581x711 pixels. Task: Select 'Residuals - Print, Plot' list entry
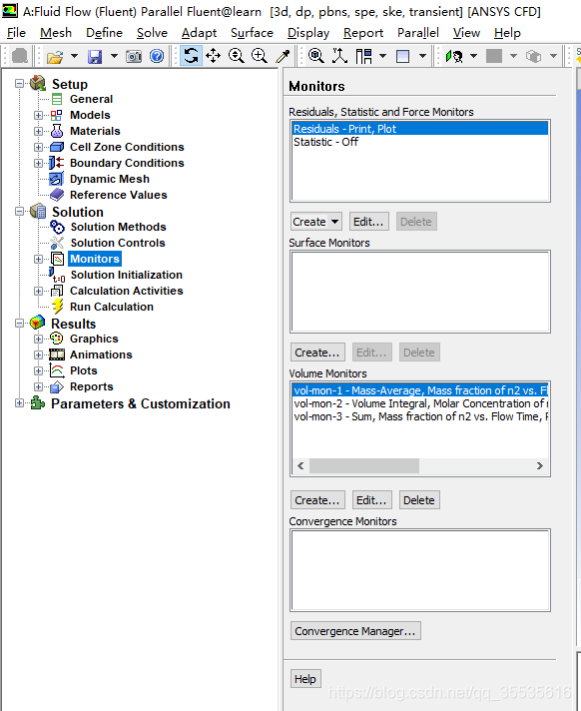click(x=420, y=129)
